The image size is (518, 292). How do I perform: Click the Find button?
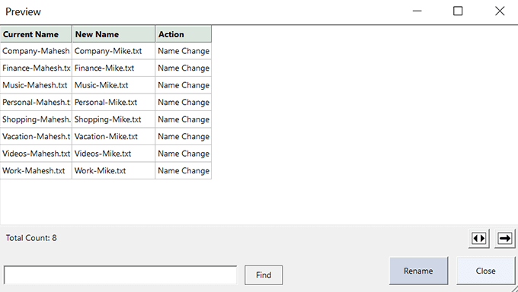[264, 275]
